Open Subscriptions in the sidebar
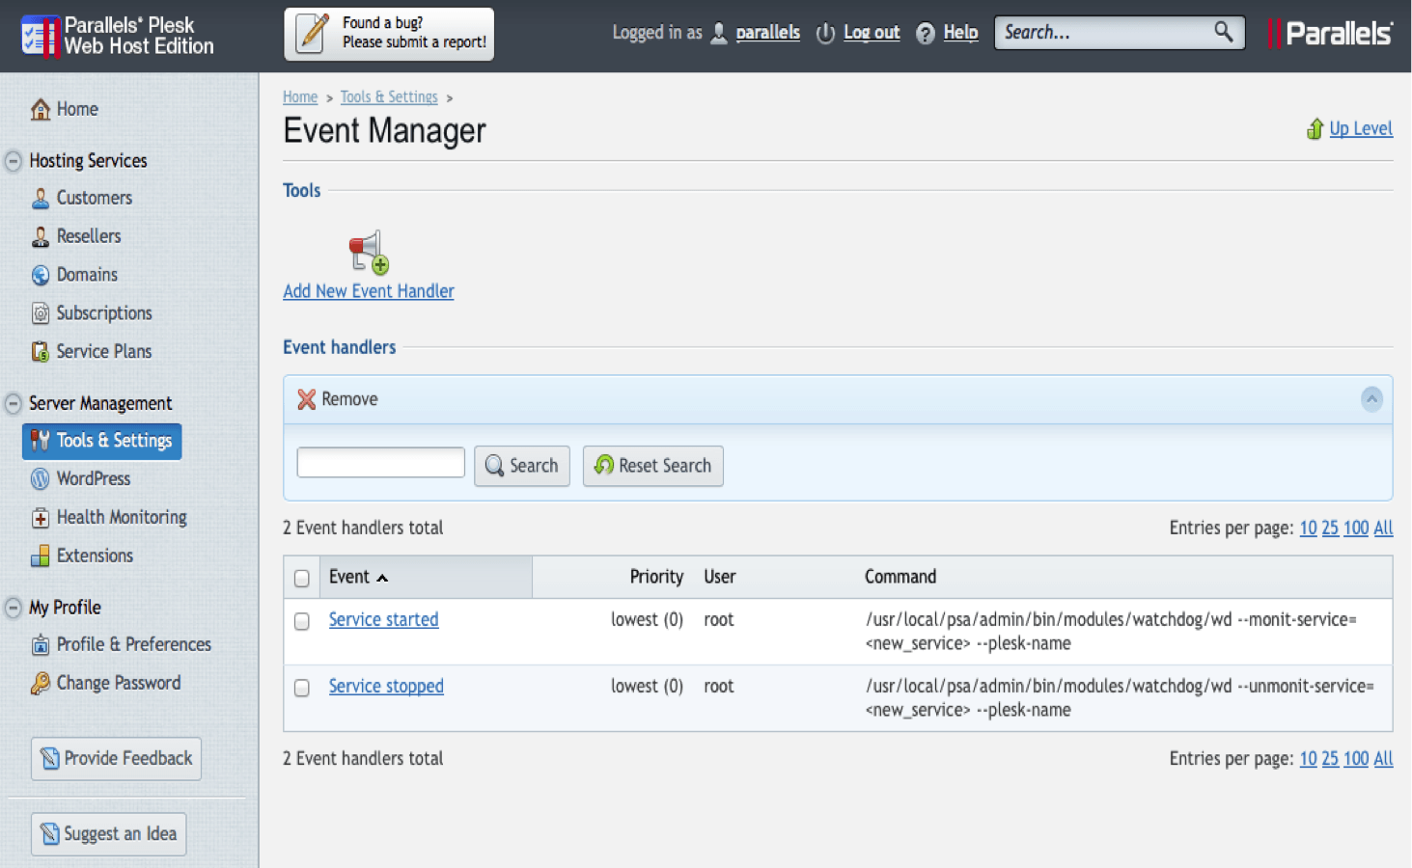The height and width of the screenshot is (868, 1412). (104, 313)
